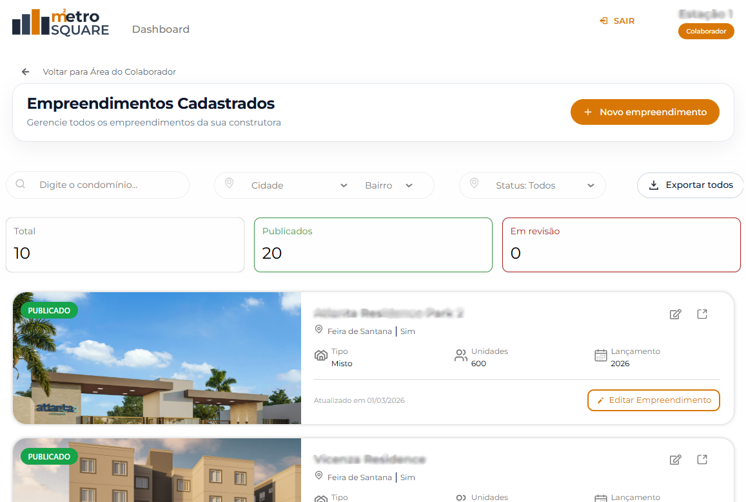Click the back arrow near Voltar para Área
The image size is (746, 502).
(x=25, y=71)
